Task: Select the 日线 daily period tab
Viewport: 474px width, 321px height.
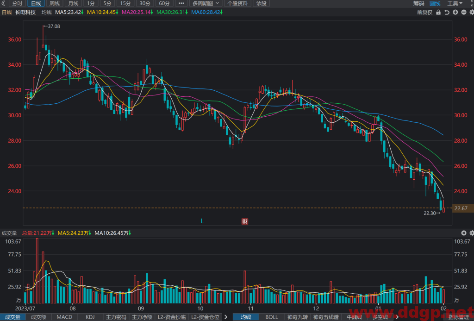Action: coord(36,3)
